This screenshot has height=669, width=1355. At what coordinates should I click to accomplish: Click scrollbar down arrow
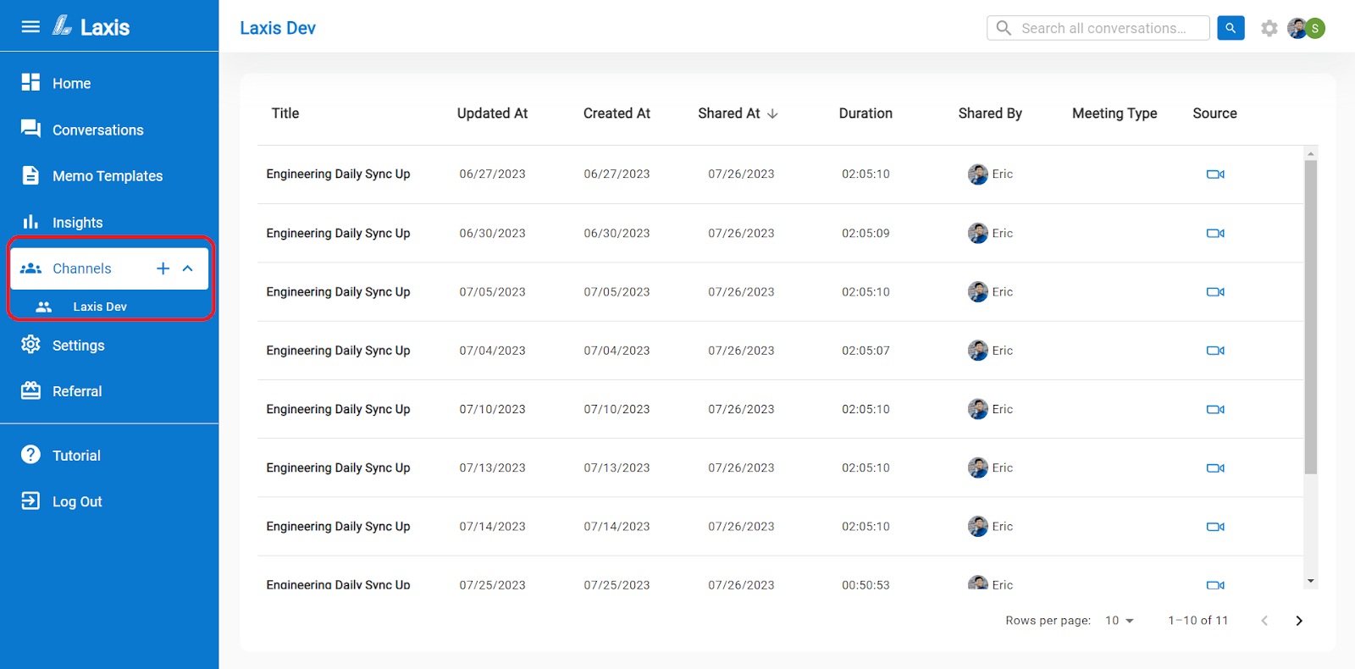(1311, 581)
